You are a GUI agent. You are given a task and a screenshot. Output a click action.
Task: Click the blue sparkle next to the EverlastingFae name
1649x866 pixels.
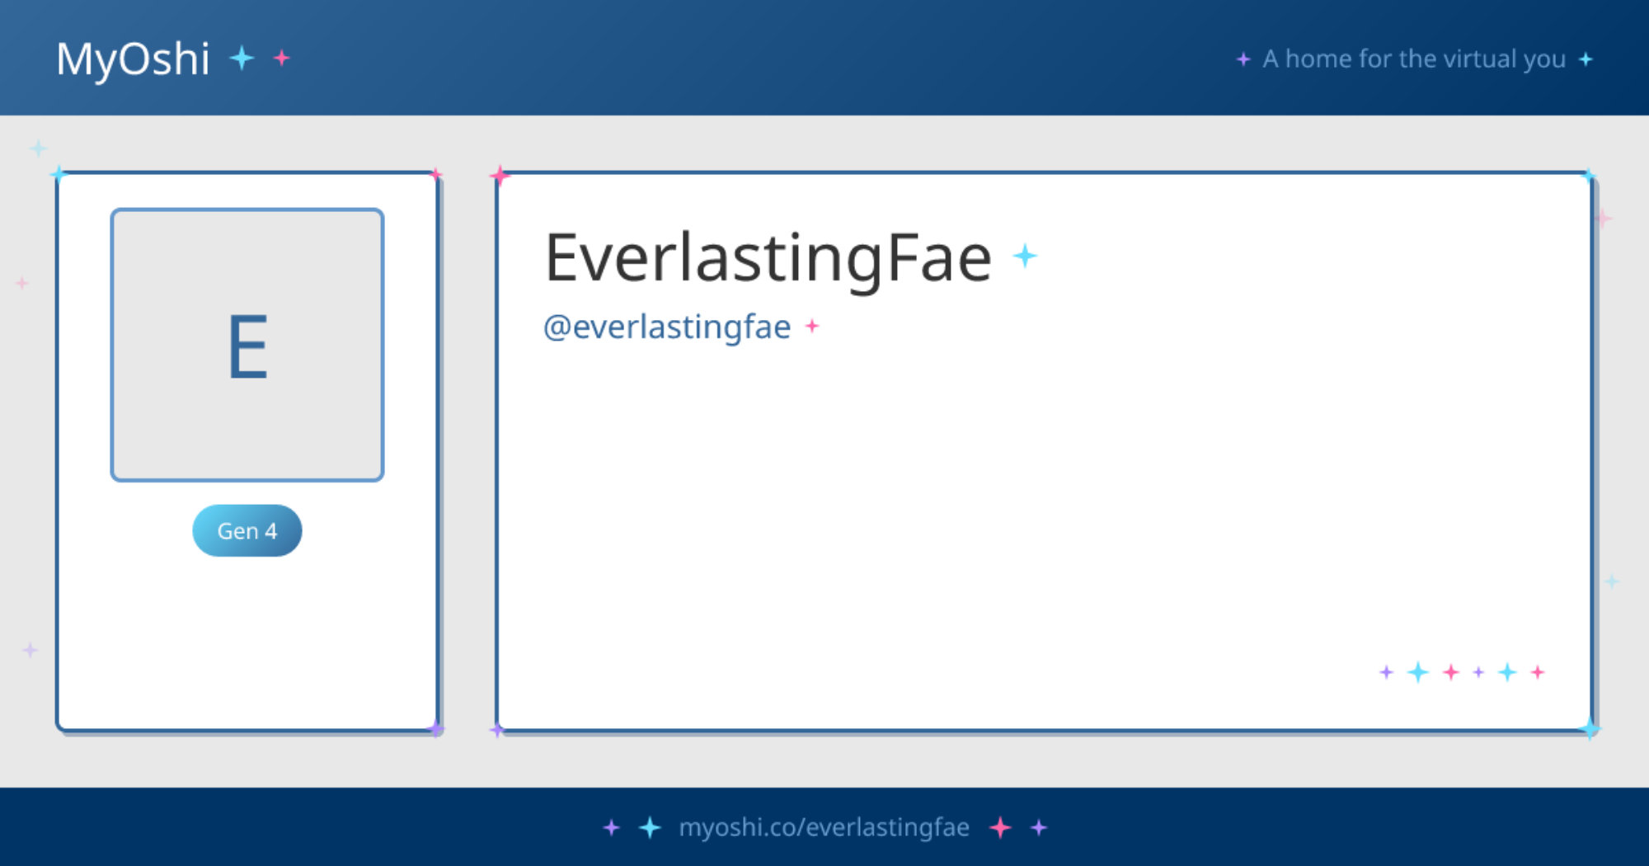pyautogui.click(x=1025, y=257)
